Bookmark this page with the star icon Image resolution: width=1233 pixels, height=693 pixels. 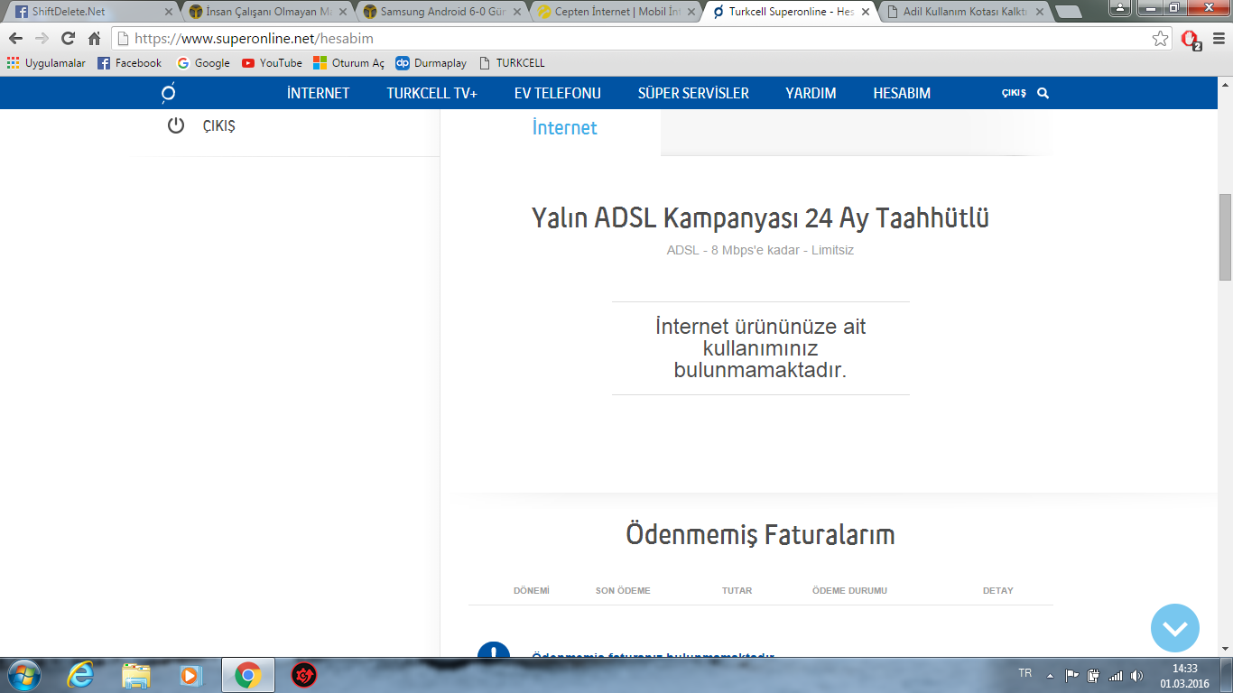tap(1161, 39)
